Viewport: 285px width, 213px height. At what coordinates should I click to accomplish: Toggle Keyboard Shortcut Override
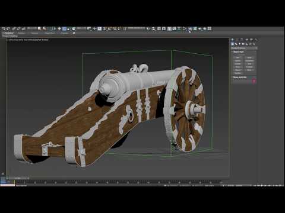(99, 29)
